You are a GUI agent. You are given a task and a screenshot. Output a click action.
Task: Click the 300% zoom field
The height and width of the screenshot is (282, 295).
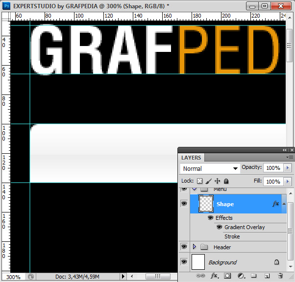pos(13,277)
